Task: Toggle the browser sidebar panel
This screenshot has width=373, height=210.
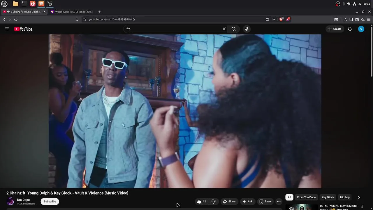Action: tap(351, 20)
